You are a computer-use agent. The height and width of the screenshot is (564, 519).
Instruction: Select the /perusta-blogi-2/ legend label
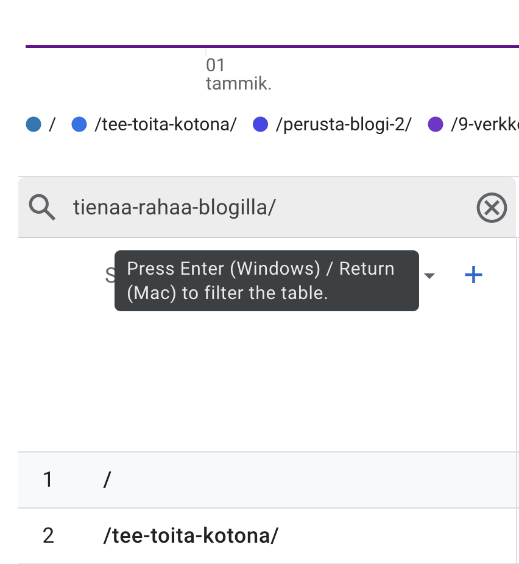tap(344, 125)
